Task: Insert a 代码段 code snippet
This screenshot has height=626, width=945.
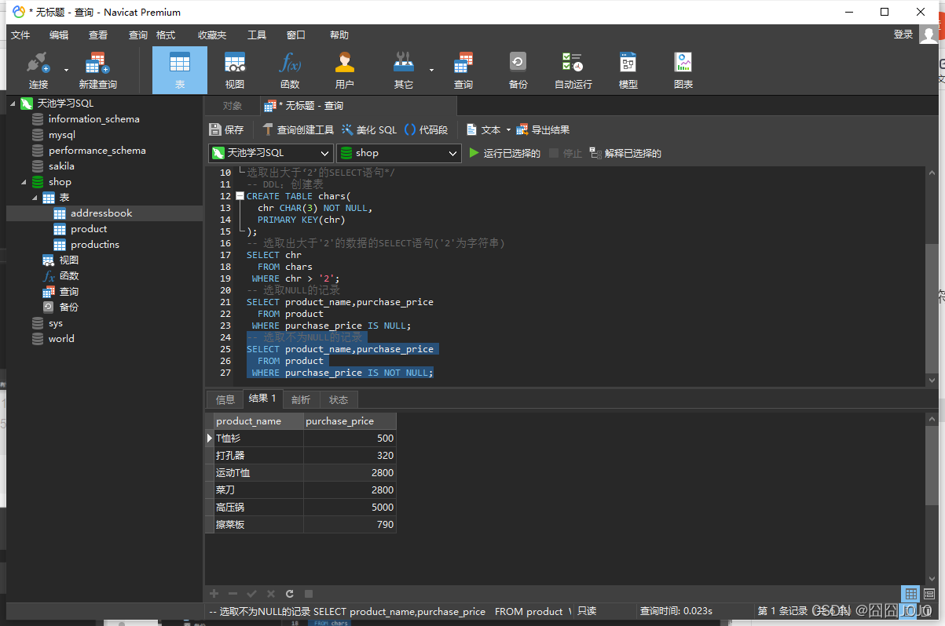Action: 426,129
